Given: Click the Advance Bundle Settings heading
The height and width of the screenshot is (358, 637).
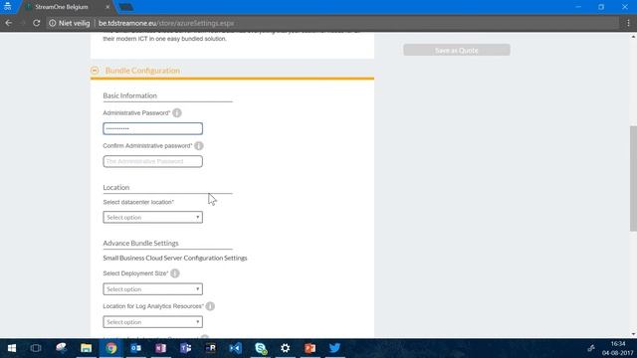Looking at the screenshot, I should click(140, 243).
